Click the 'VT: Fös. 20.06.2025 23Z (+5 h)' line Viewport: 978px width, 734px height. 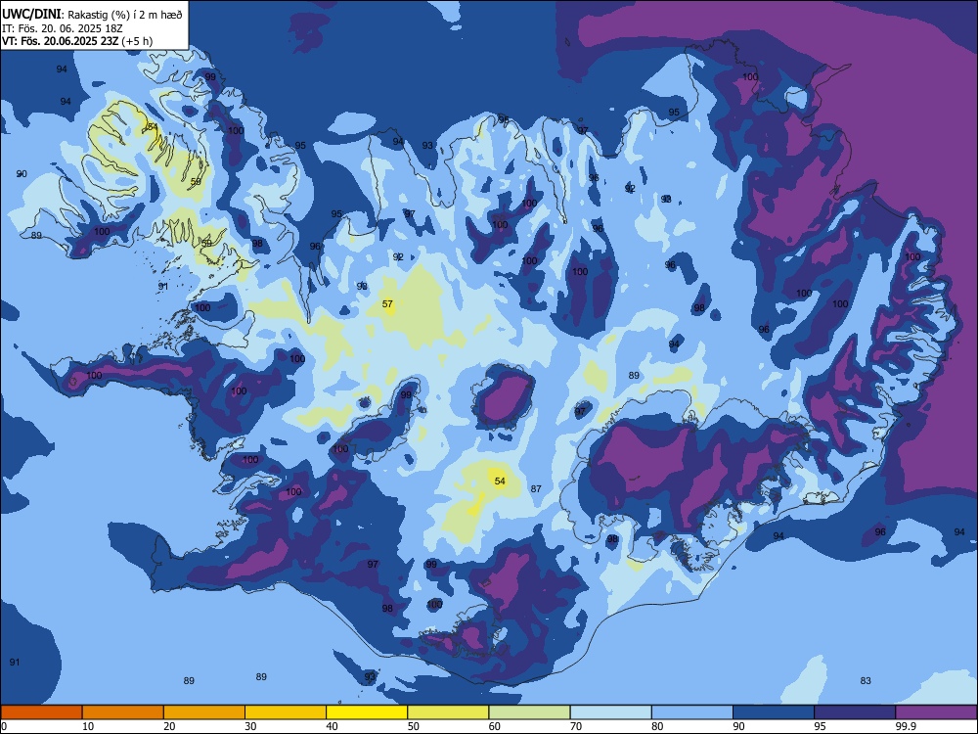pyautogui.click(x=77, y=41)
